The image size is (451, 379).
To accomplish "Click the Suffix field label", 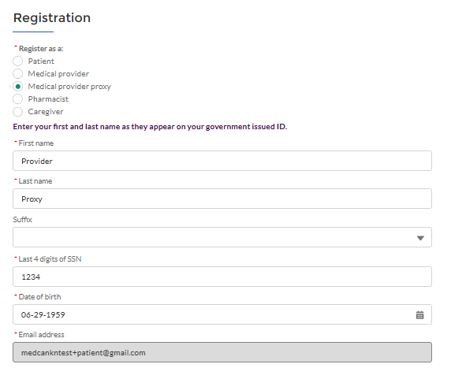I will click(22, 220).
